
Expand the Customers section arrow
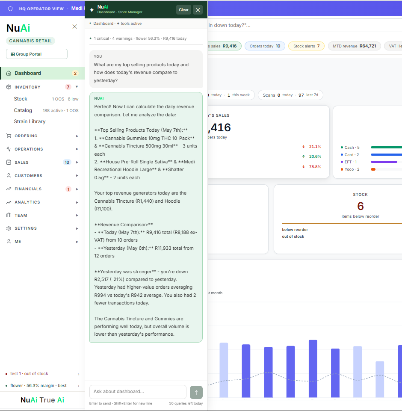77,176
